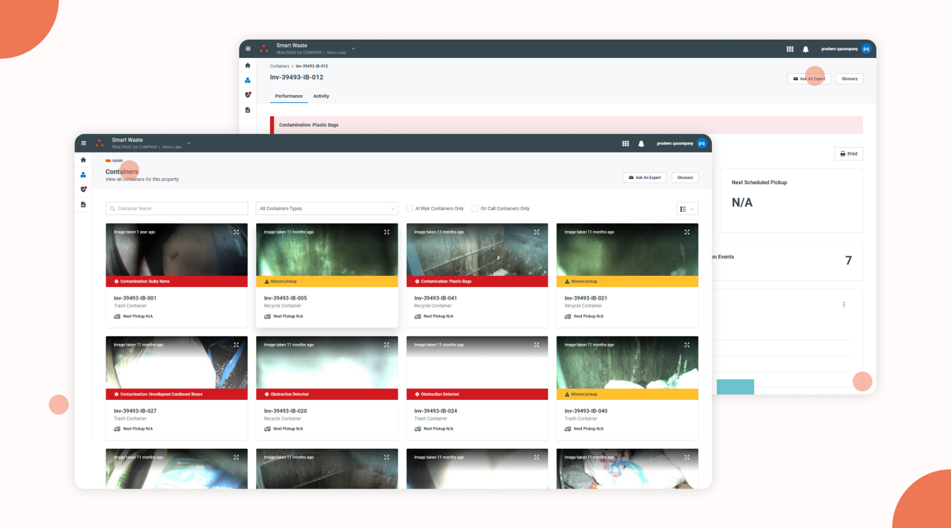Image resolution: width=951 pixels, height=528 pixels.
Task: Open three-dot options menu on chart card
Action: point(843,304)
